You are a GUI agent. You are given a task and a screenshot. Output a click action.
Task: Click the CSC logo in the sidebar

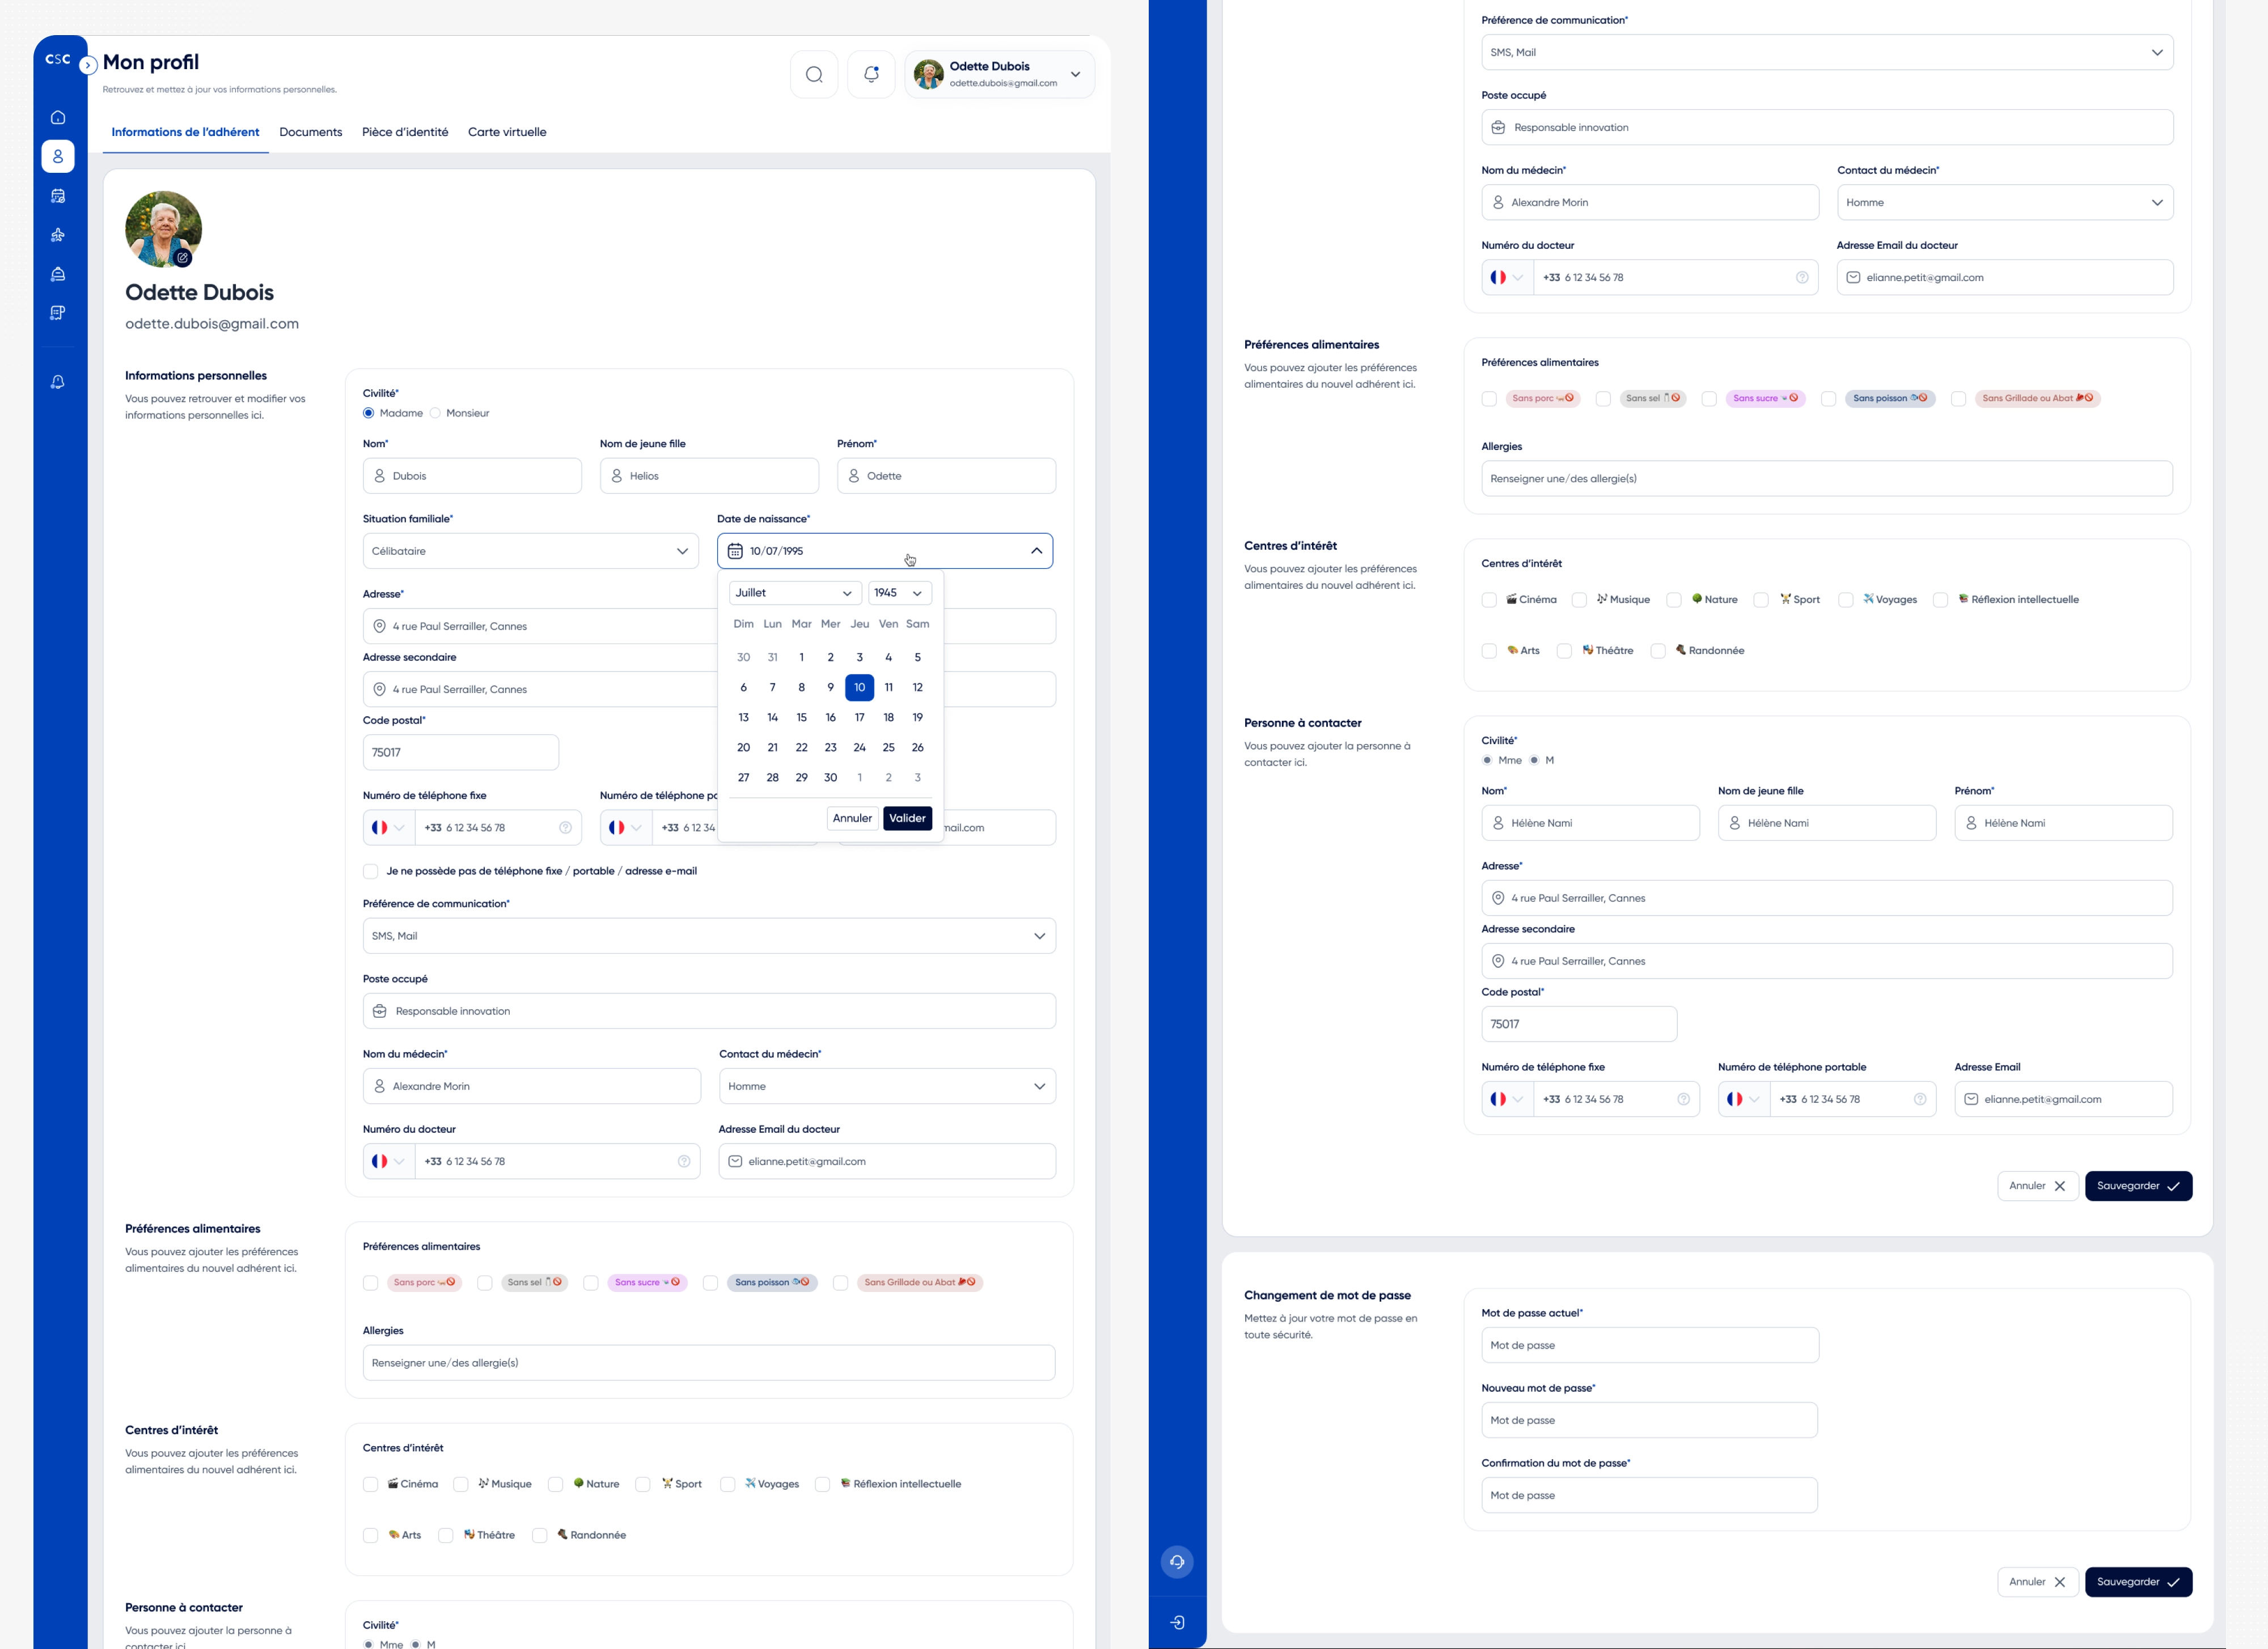[x=58, y=59]
